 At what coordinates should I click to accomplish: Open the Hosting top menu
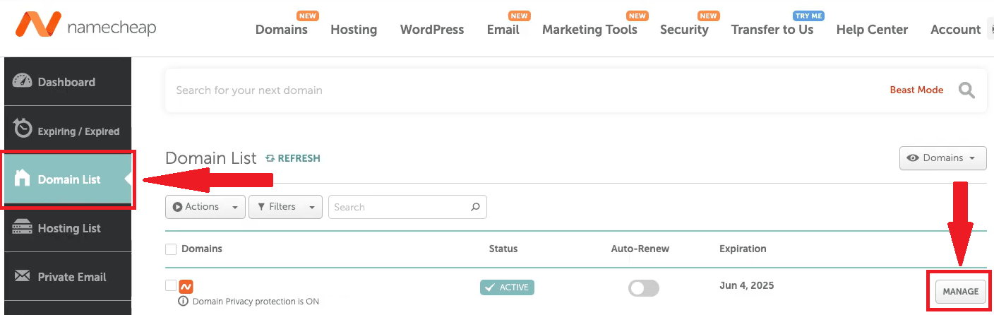354,30
